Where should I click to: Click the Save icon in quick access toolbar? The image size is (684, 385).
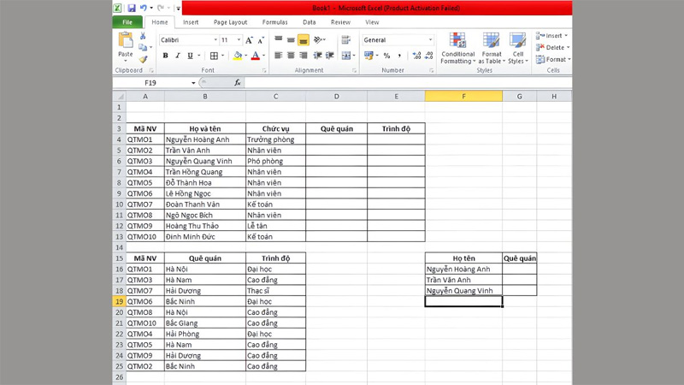(132, 8)
